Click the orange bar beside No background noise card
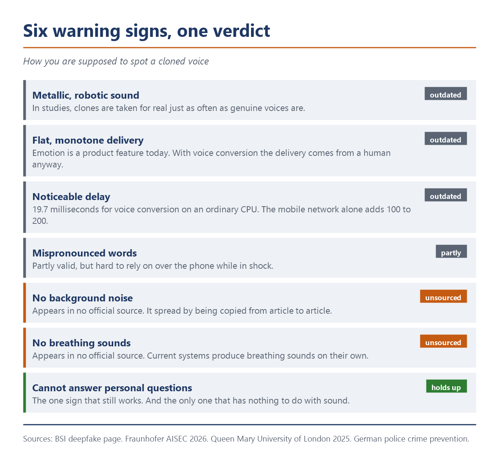 point(25,303)
